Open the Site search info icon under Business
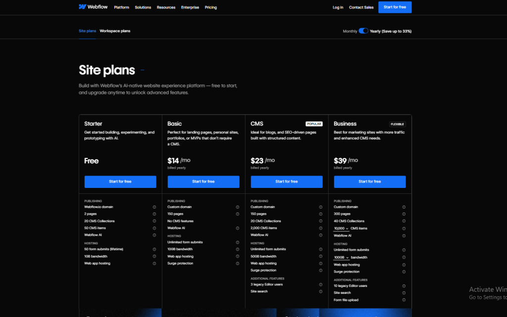The width and height of the screenshot is (507, 317). coord(404,293)
